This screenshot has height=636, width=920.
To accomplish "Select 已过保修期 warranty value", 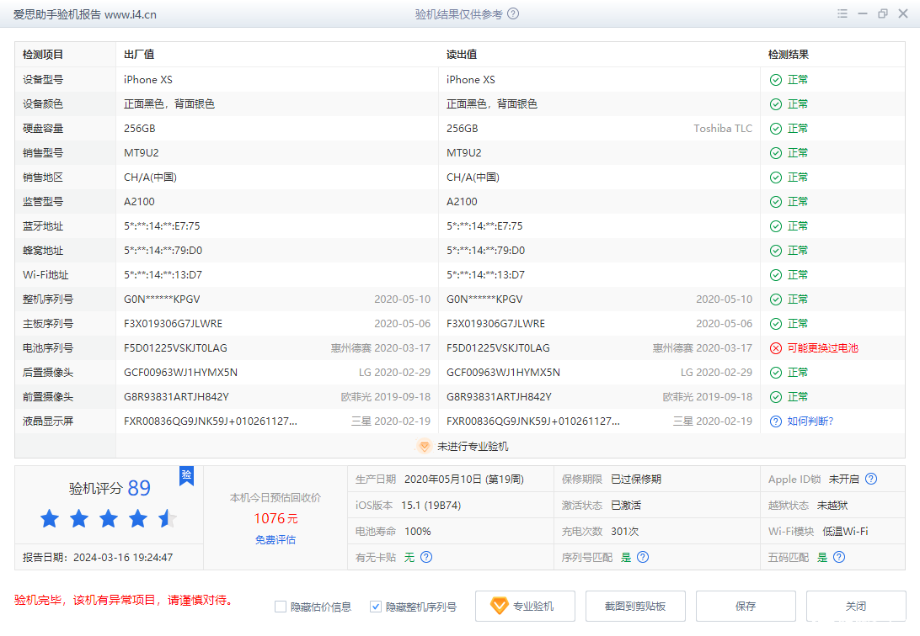I will click(636, 479).
